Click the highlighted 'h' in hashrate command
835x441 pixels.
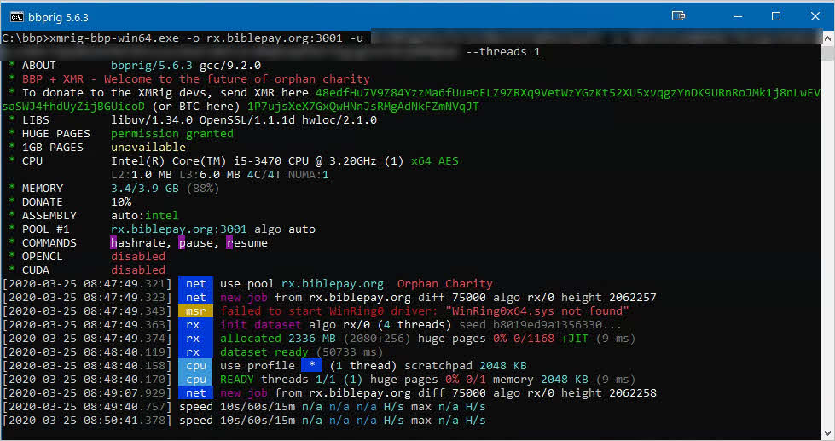113,243
